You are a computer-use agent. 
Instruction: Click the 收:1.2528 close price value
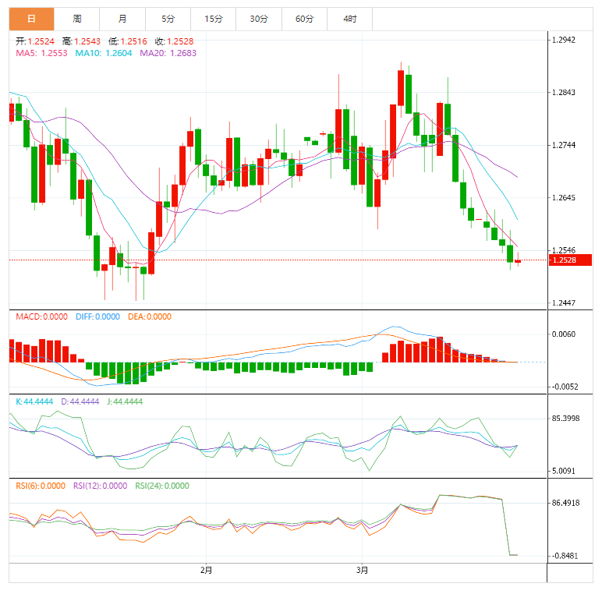[x=175, y=41]
